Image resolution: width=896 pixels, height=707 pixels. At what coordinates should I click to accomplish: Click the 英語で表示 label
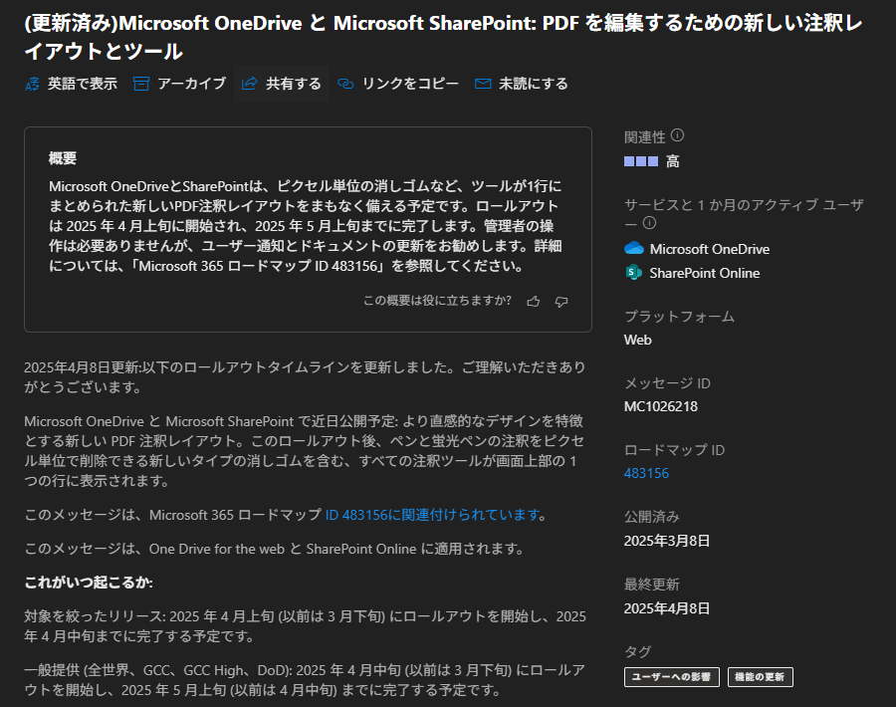point(83,84)
